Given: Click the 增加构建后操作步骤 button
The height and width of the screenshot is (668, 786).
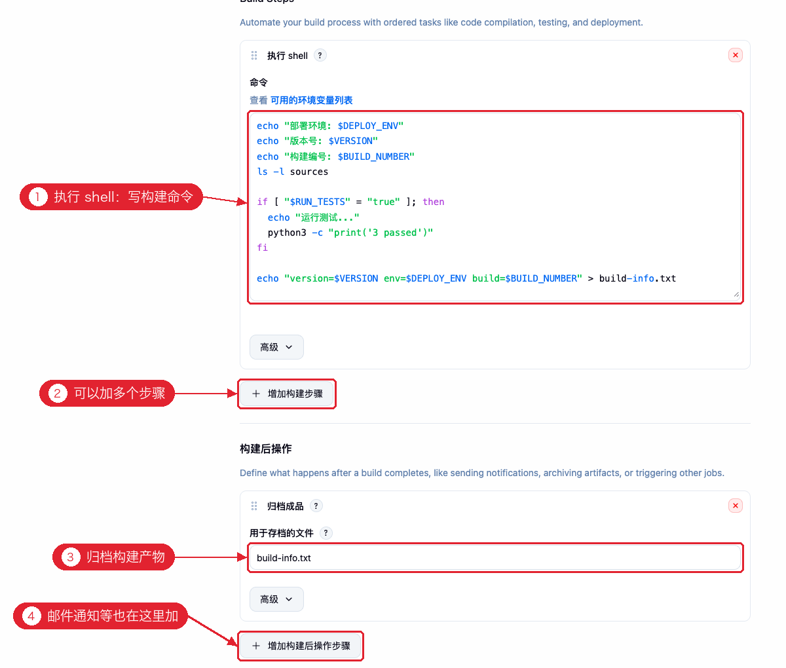Looking at the screenshot, I should click(x=301, y=646).
